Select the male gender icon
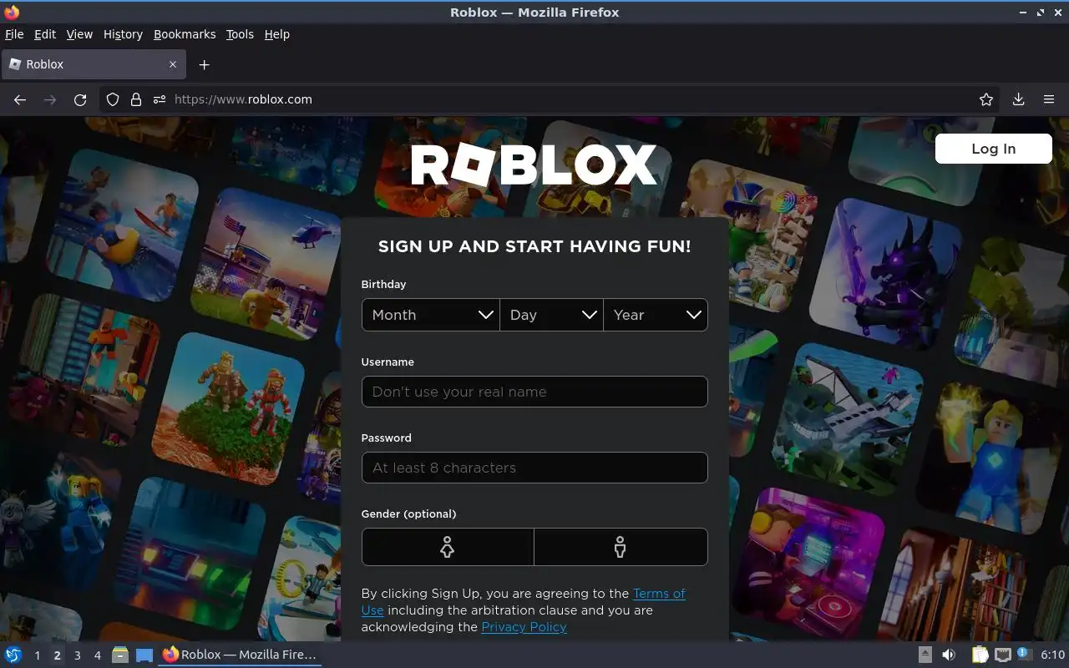 click(621, 547)
